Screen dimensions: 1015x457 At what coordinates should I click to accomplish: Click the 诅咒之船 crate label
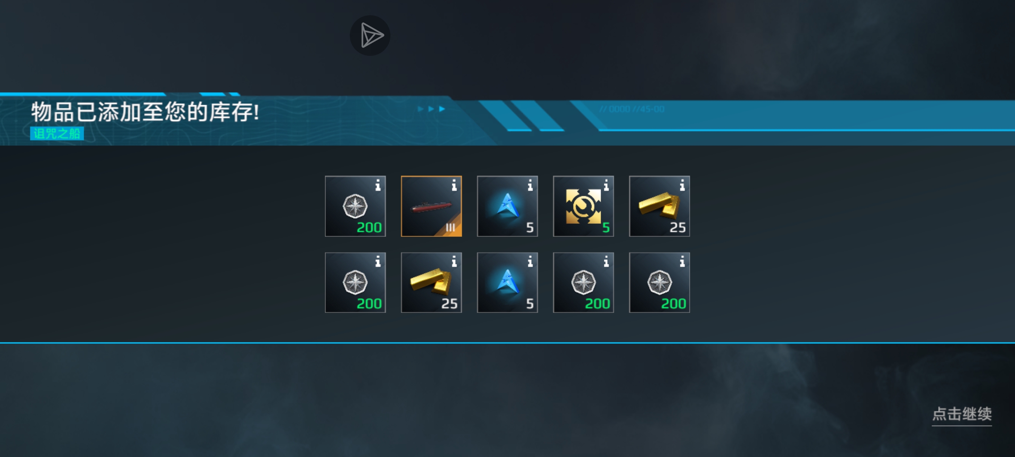tap(57, 133)
